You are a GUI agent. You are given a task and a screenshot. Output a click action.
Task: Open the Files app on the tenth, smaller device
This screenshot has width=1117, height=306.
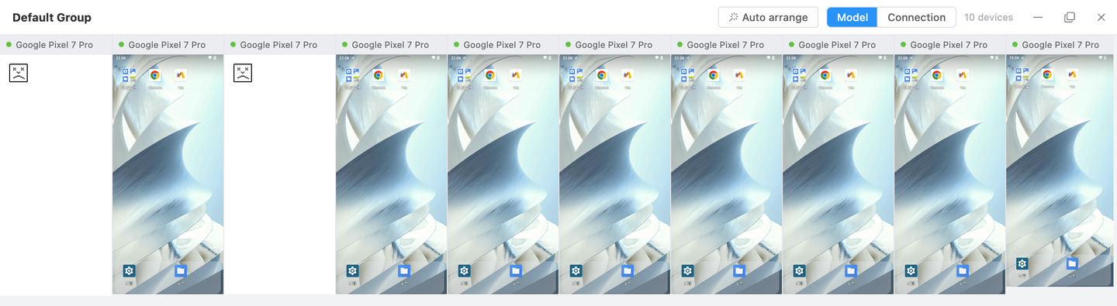[1071, 263]
